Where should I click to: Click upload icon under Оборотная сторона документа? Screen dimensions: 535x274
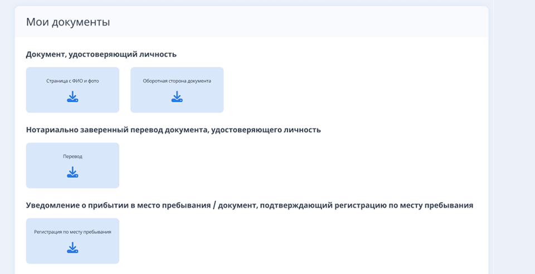pos(177,97)
